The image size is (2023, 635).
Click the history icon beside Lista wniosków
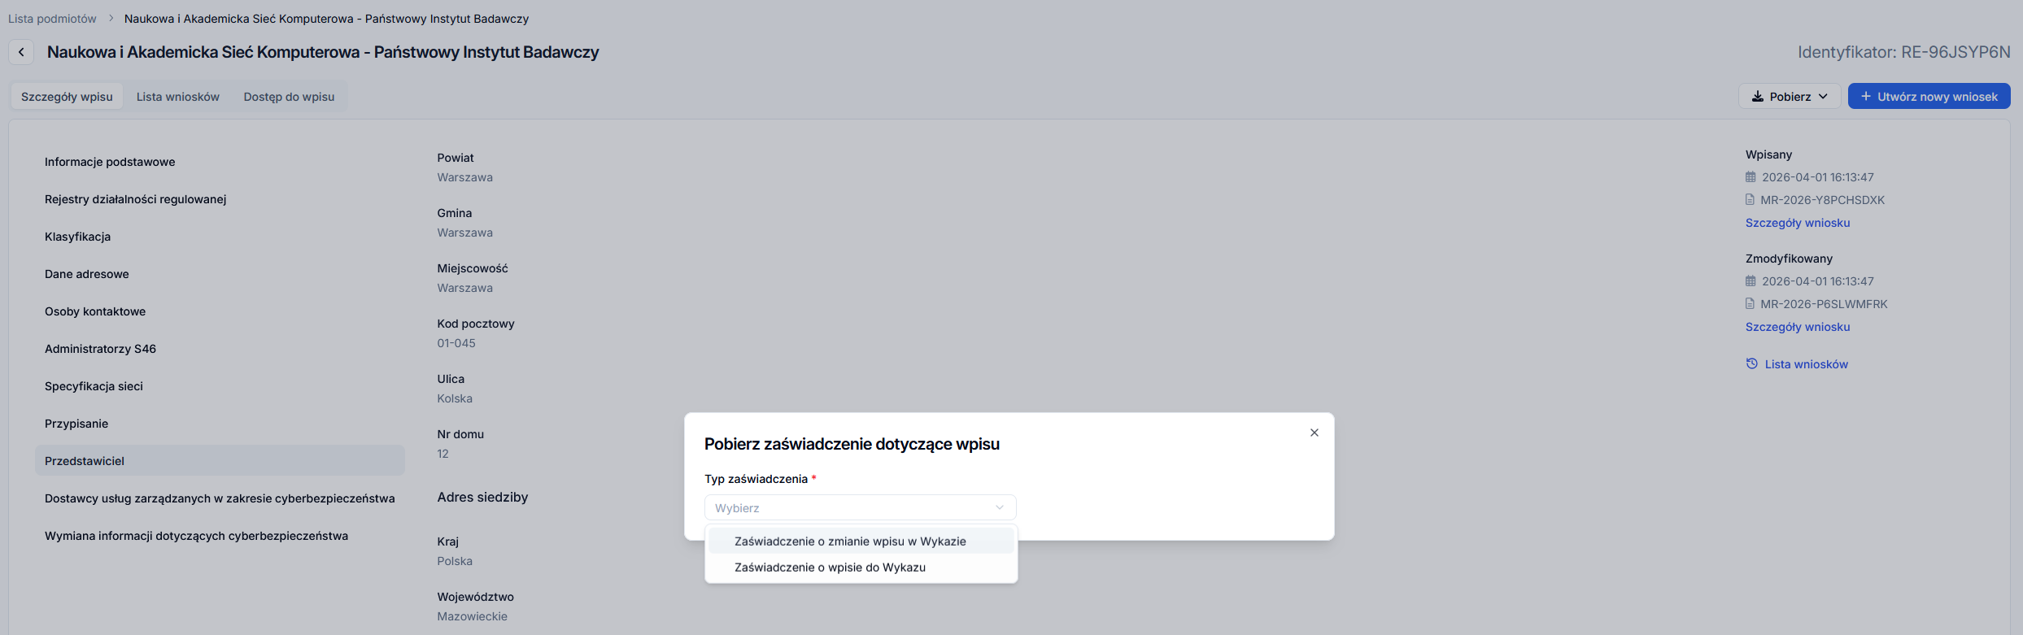click(1751, 363)
